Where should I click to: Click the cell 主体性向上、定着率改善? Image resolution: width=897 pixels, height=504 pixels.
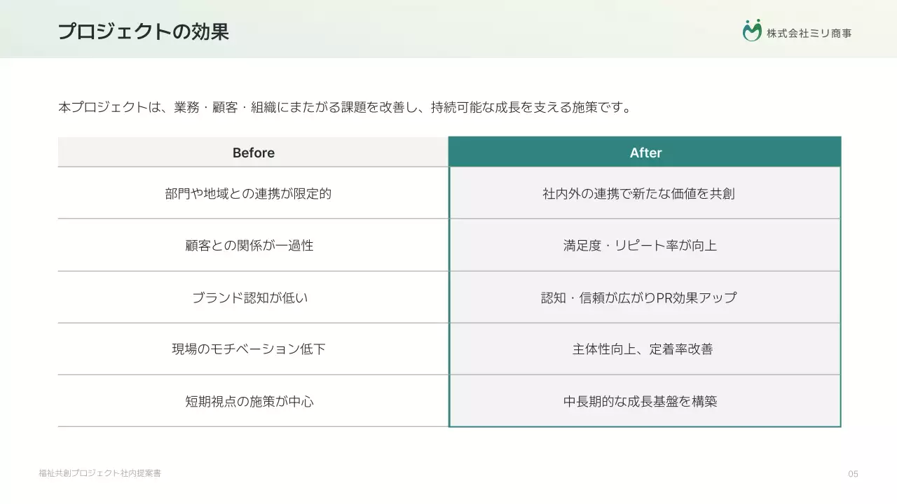[x=645, y=349]
